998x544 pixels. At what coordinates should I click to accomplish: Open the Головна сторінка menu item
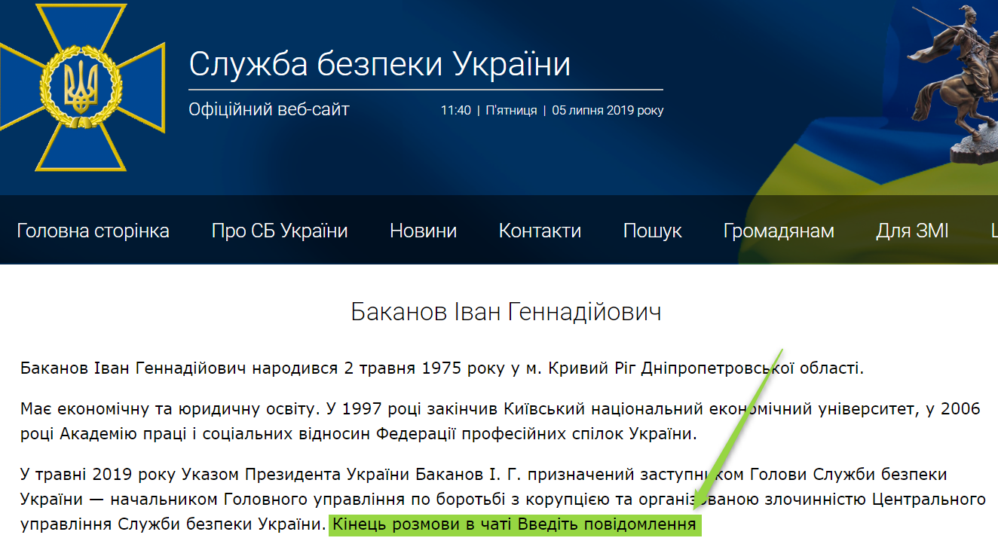point(93,231)
